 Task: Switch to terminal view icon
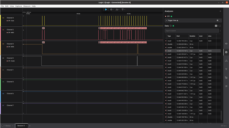(219, 26)
